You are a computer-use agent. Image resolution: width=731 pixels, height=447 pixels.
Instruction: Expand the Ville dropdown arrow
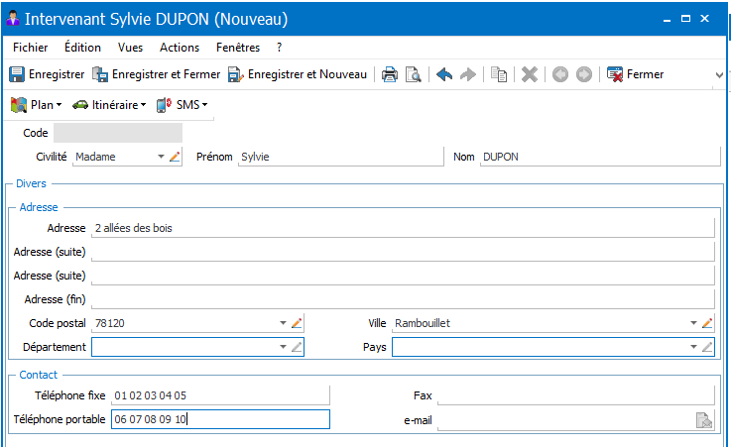click(x=693, y=323)
